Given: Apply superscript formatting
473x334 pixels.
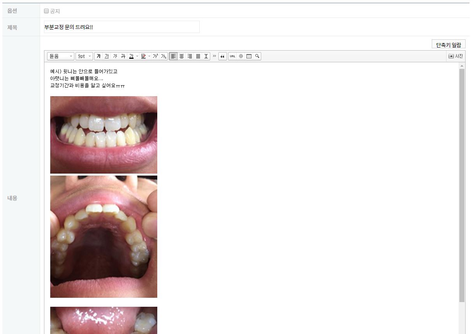Looking at the screenshot, I should pyautogui.click(x=155, y=56).
